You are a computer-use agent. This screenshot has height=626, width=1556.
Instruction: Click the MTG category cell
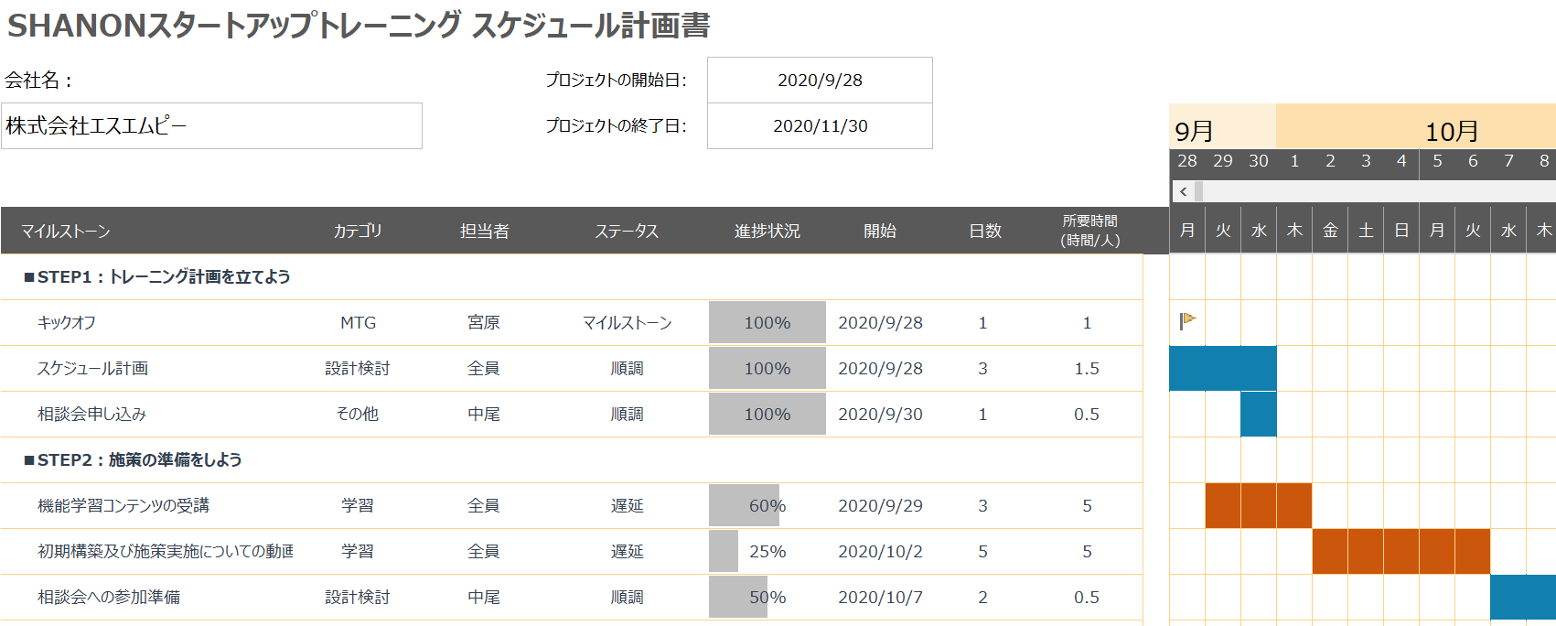pos(358,322)
